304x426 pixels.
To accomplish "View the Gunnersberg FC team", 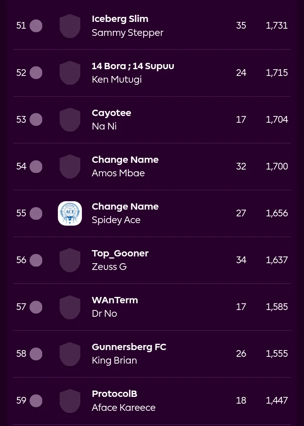I will tap(129, 347).
